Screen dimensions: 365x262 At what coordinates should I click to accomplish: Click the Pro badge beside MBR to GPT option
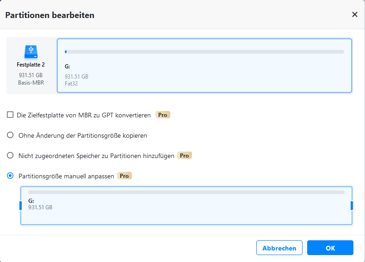[x=163, y=115]
